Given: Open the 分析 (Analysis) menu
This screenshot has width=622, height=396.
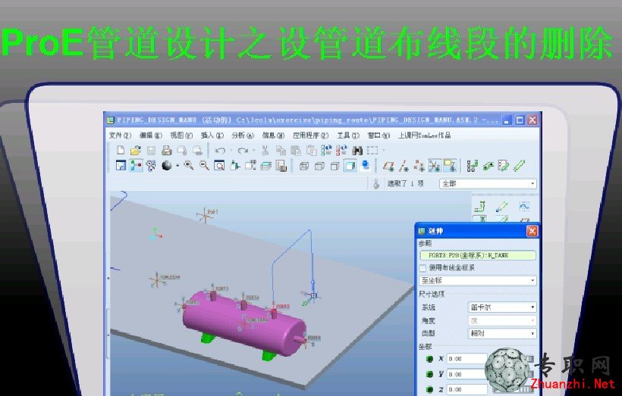Looking at the screenshot, I should tap(243, 136).
